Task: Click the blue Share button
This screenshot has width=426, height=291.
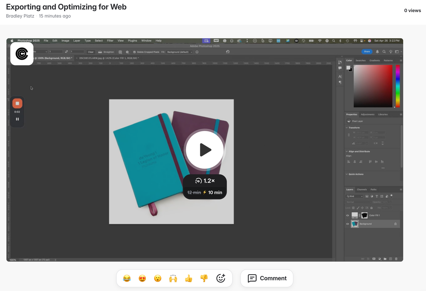Action: [367, 52]
